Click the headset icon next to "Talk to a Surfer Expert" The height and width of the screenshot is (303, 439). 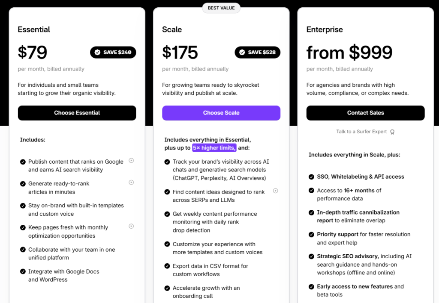tap(392, 132)
